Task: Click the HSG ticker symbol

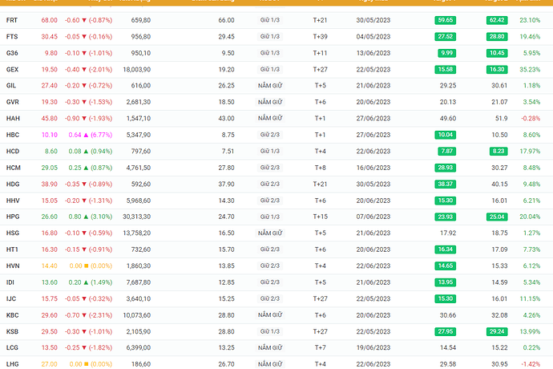Action: (13, 233)
